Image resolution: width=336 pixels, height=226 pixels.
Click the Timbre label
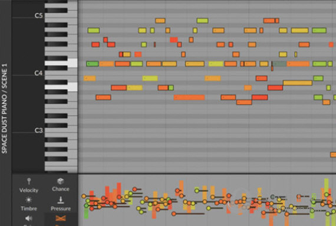coord(29,208)
